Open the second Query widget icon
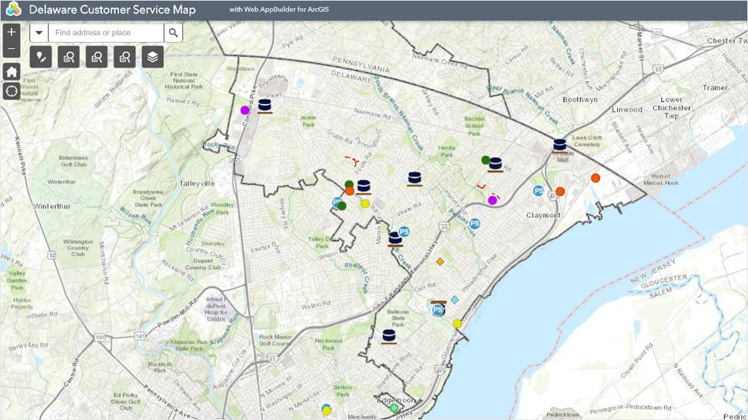The image size is (748, 420). click(96, 57)
